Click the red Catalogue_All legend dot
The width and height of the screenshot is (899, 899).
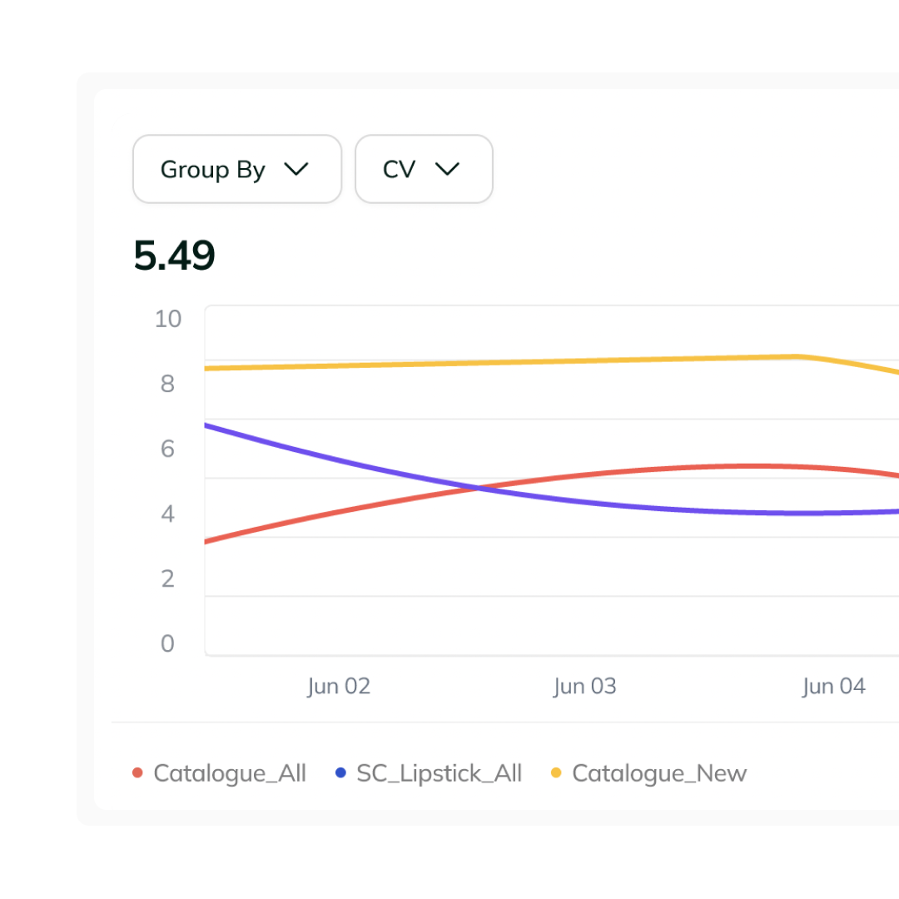[x=137, y=772]
